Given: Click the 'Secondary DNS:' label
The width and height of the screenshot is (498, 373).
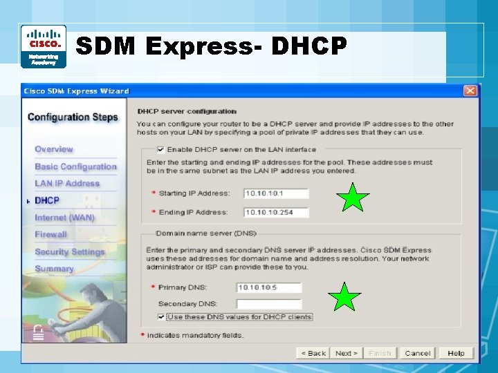Looking at the screenshot, I should coord(187,304).
